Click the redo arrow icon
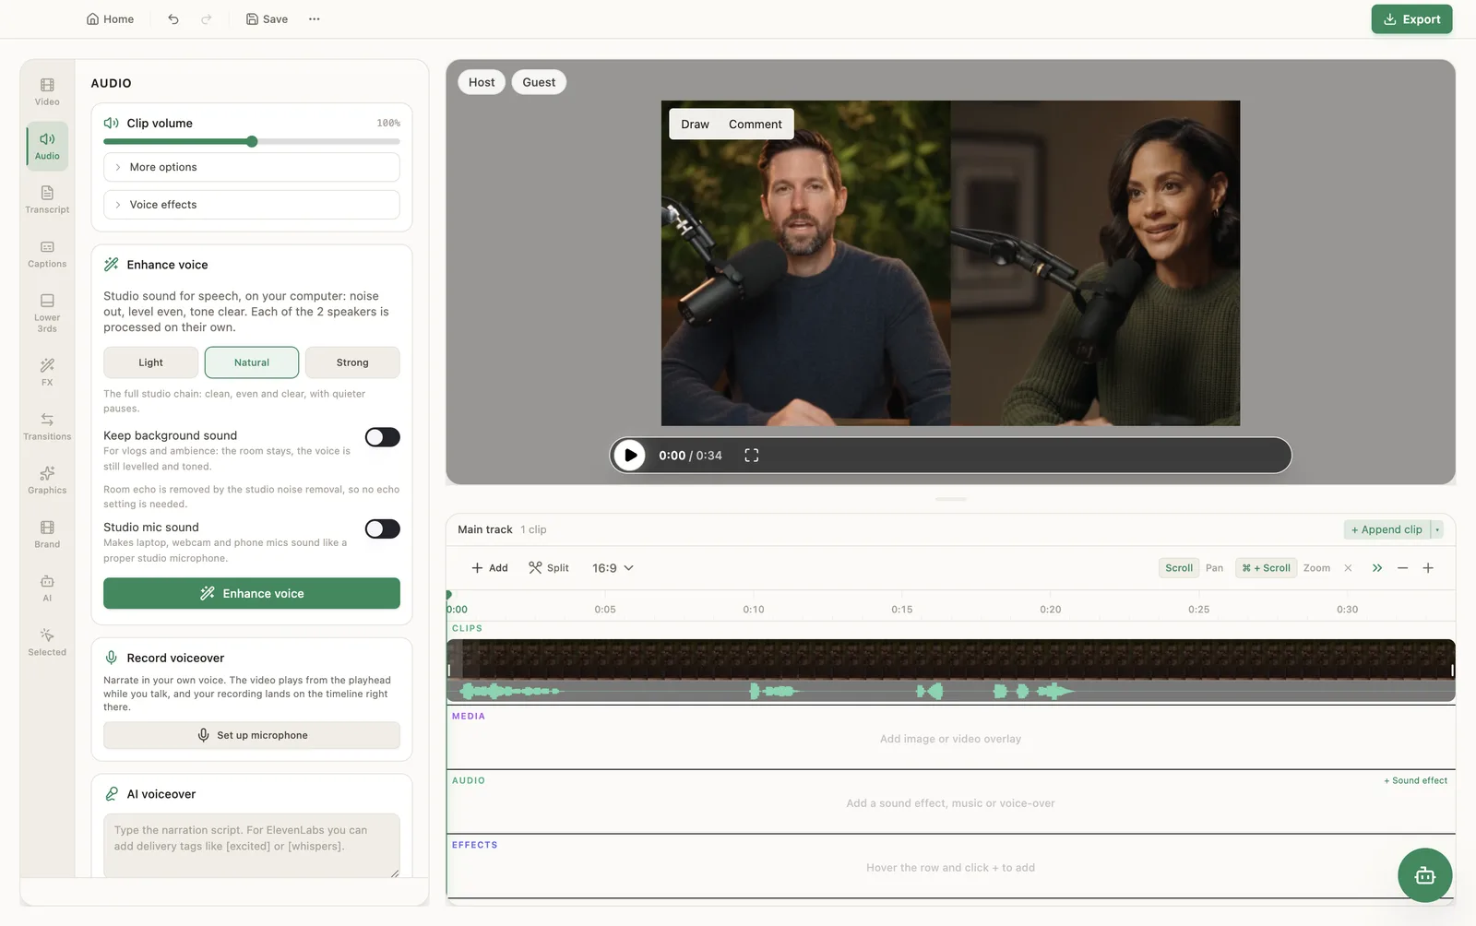Viewport: 1476px width, 926px height. [207, 18]
